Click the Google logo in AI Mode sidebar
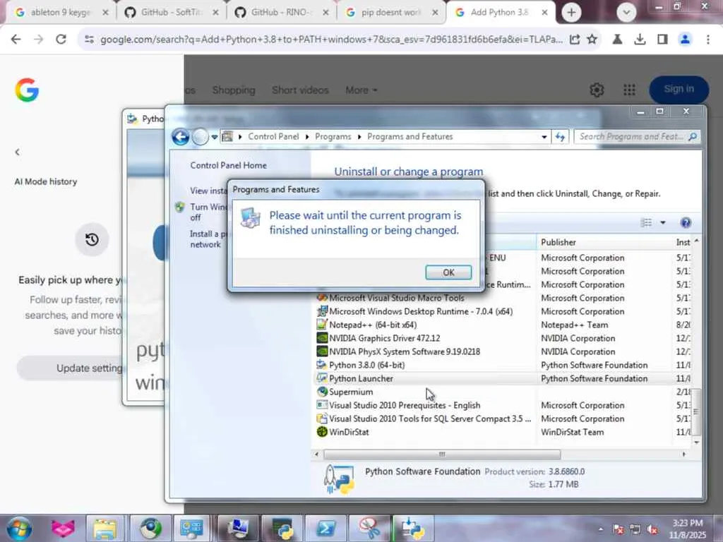723x542 pixels. coord(27,90)
